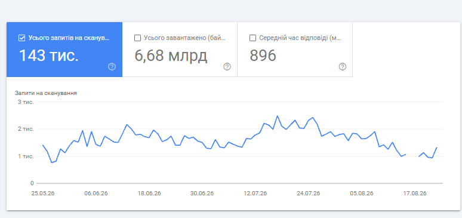462x218 pixels.
Task: Click "Запити на сканування" chart title
Action: pos(46,93)
